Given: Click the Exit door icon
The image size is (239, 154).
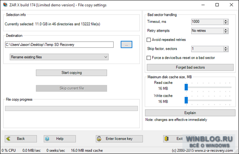Looking at the screenshot, I should [167, 139].
